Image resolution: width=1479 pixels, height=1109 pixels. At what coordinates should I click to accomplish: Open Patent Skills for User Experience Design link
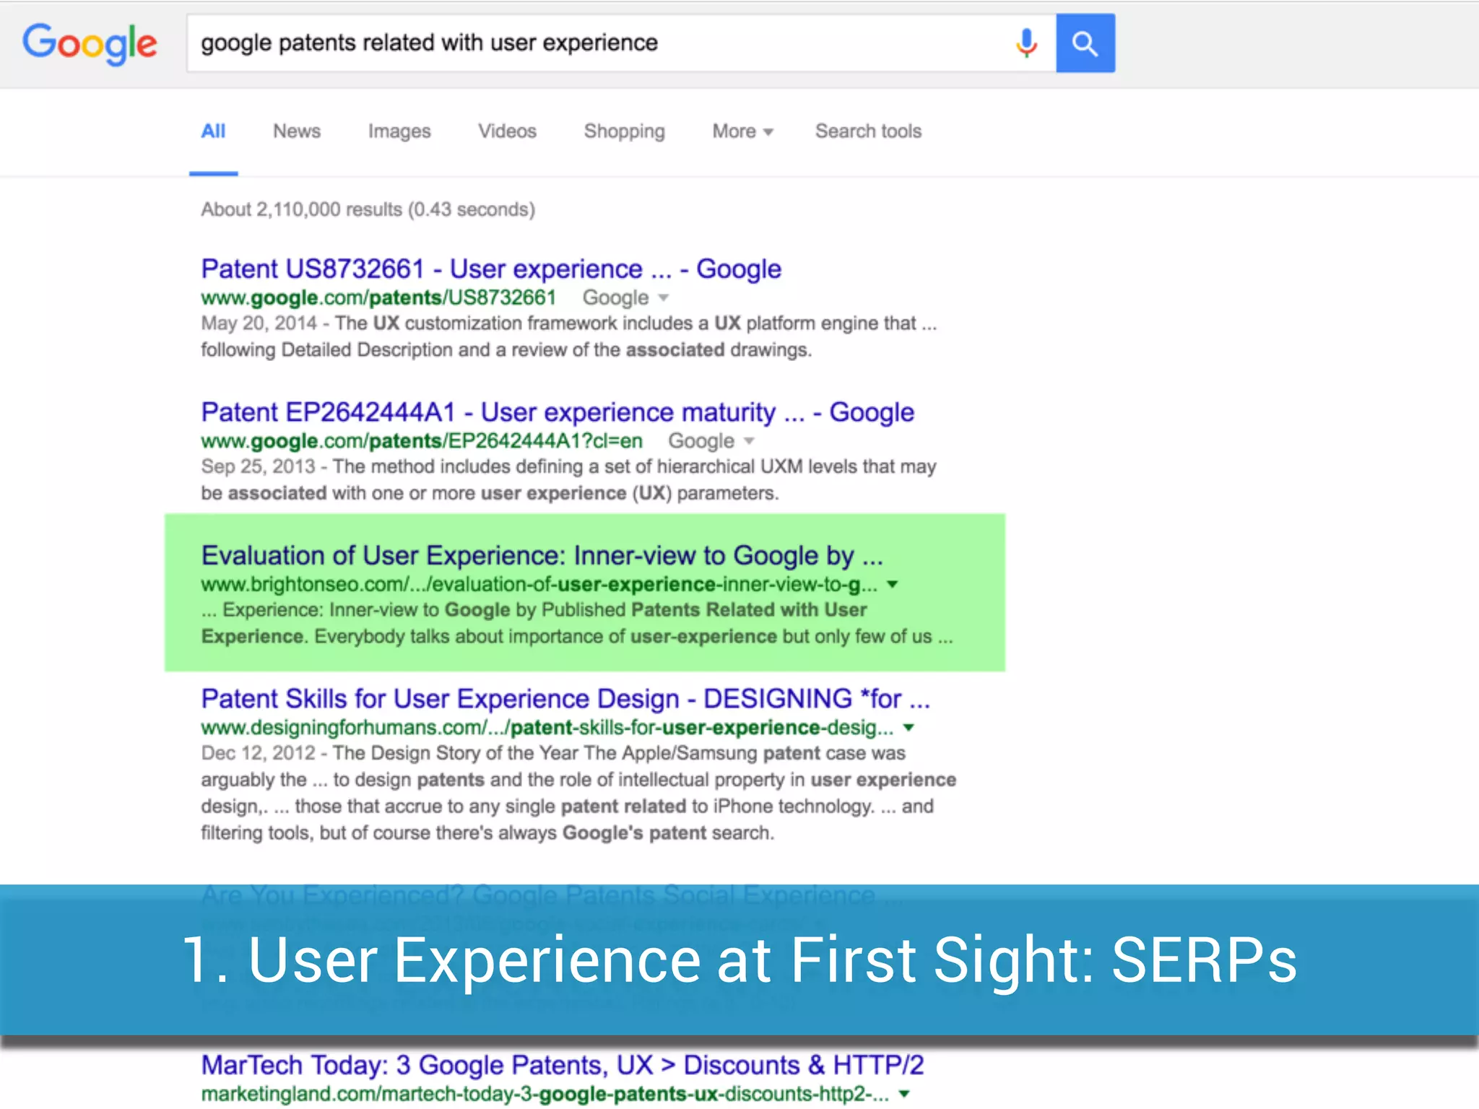(x=565, y=699)
